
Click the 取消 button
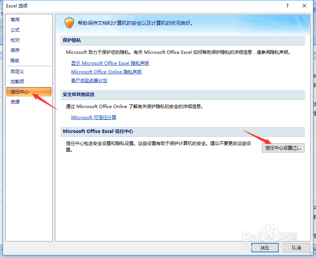pos(296,247)
